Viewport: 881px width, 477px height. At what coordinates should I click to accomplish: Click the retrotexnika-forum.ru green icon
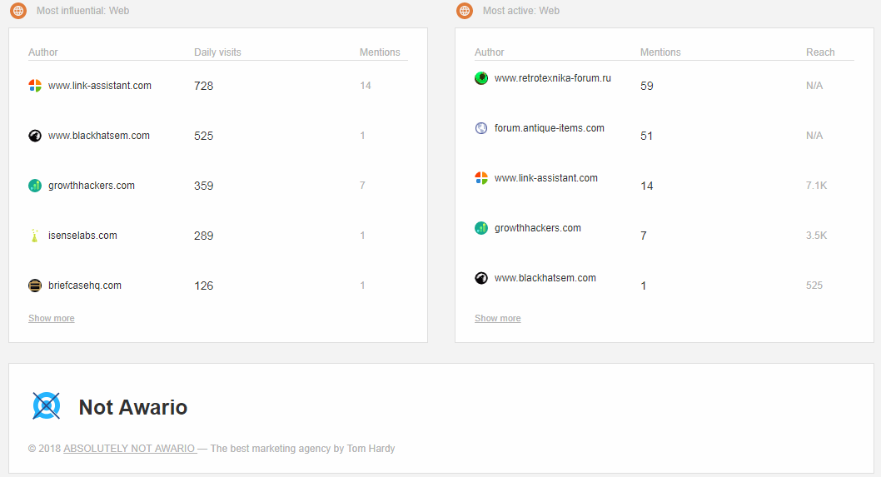point(481,78)
